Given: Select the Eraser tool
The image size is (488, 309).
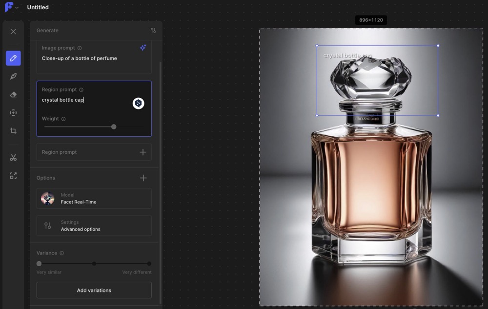Looking at the screenshot, I should coord(13,94).
